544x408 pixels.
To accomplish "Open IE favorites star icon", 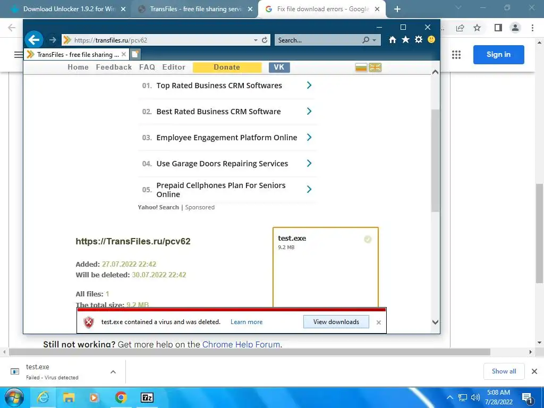I will (x=405, y=39).
